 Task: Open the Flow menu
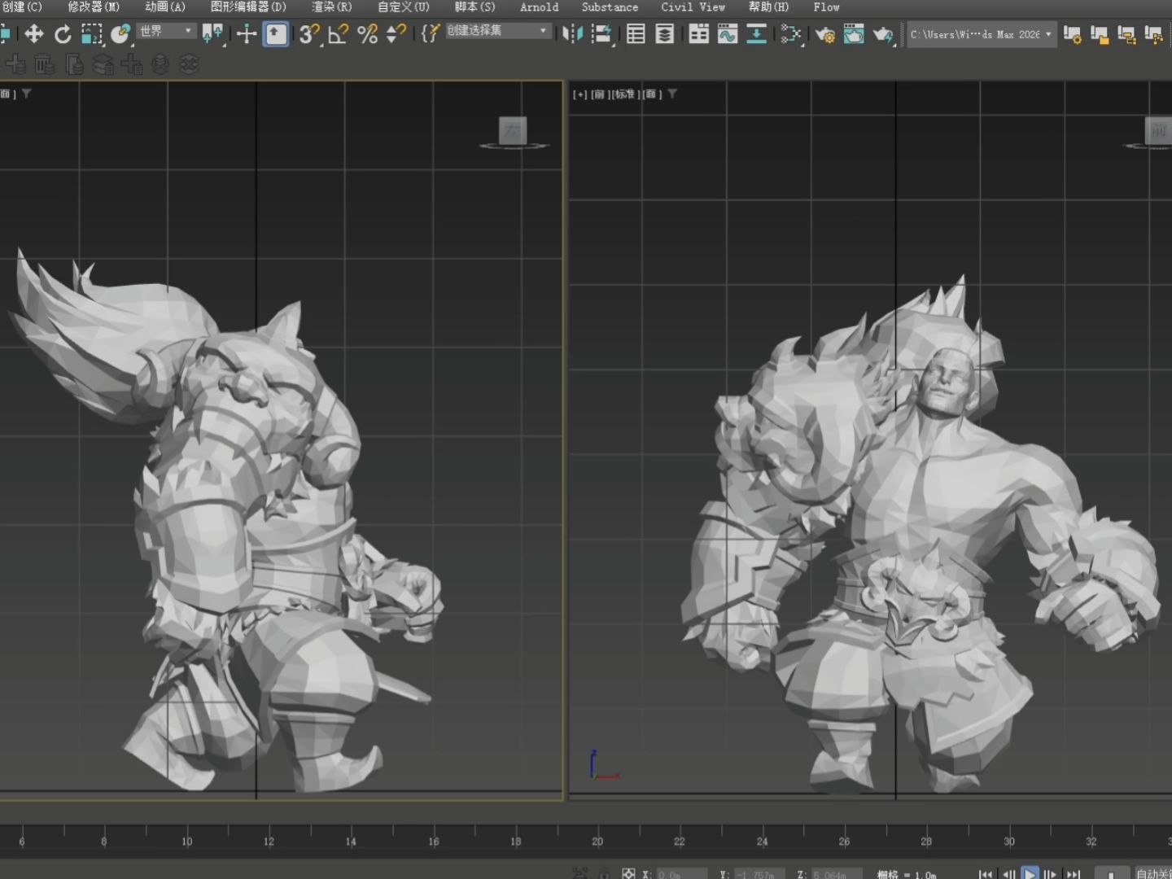[826, 7]
